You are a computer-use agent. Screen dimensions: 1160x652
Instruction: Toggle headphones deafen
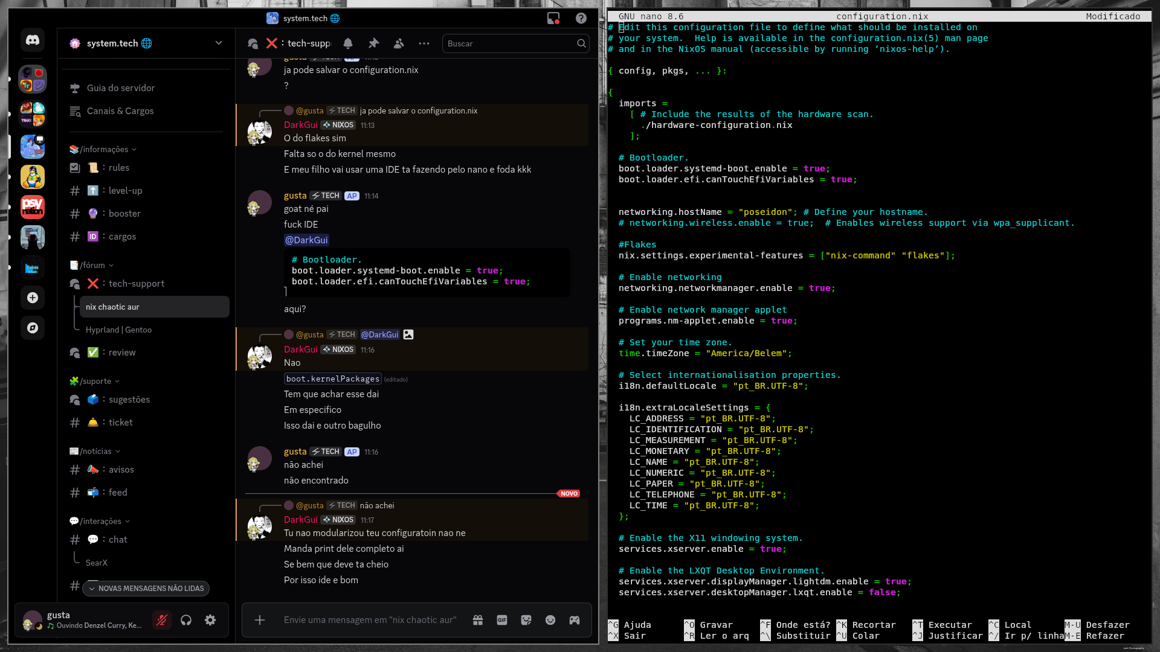pyautogui.click(x=186, y=620)
